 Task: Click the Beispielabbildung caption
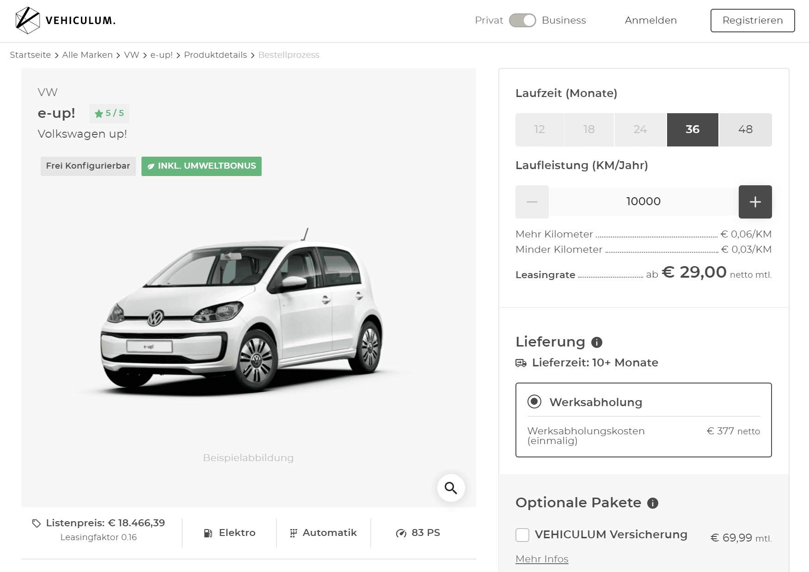coord(248,458)
